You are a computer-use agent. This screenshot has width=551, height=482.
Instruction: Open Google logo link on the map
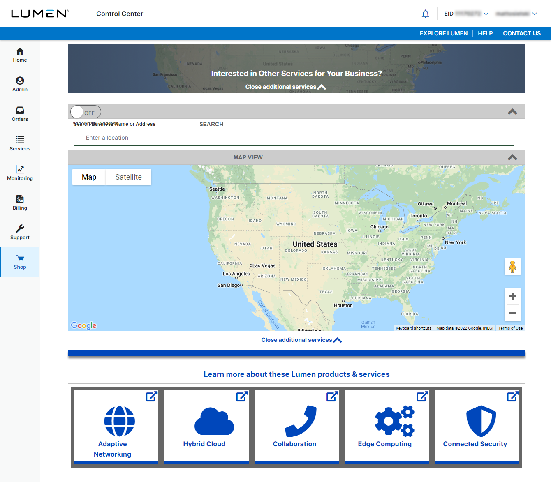[x=84, y=325]
